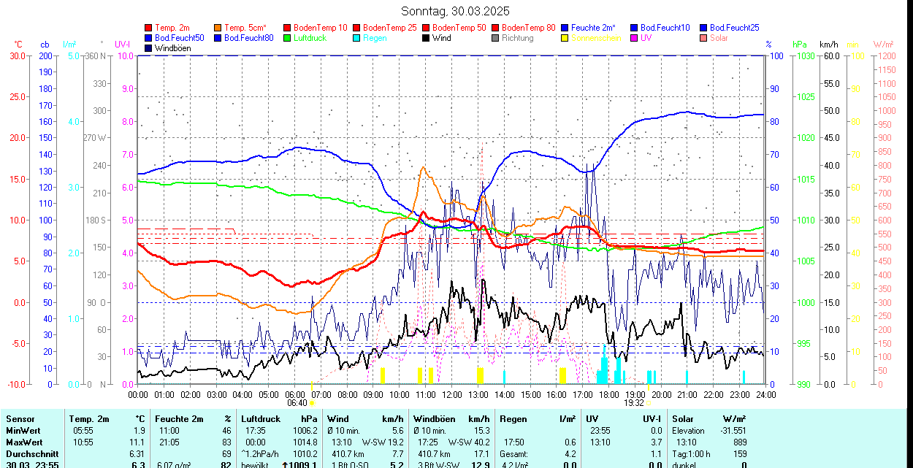Select the Feuchte 2m* legend label
Viewport: 913px width, 468px height.
593,28
